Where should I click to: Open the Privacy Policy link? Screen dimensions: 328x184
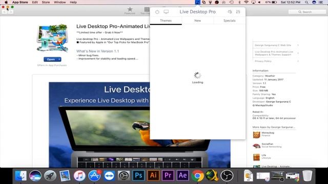(263, 61)
